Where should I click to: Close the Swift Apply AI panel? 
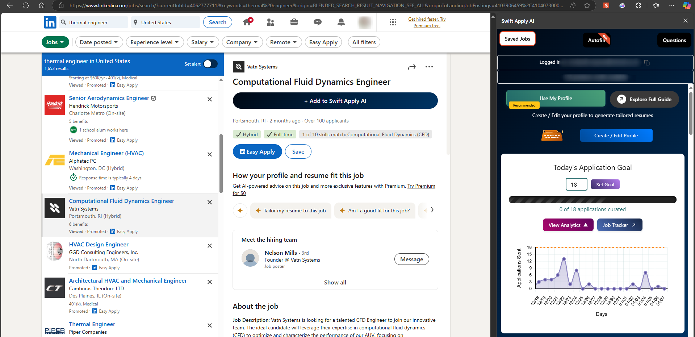coord(686,21)
